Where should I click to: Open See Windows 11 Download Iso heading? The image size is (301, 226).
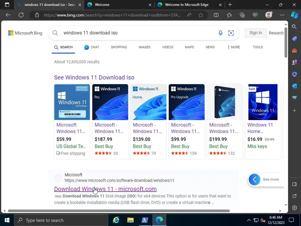point(94,77)
